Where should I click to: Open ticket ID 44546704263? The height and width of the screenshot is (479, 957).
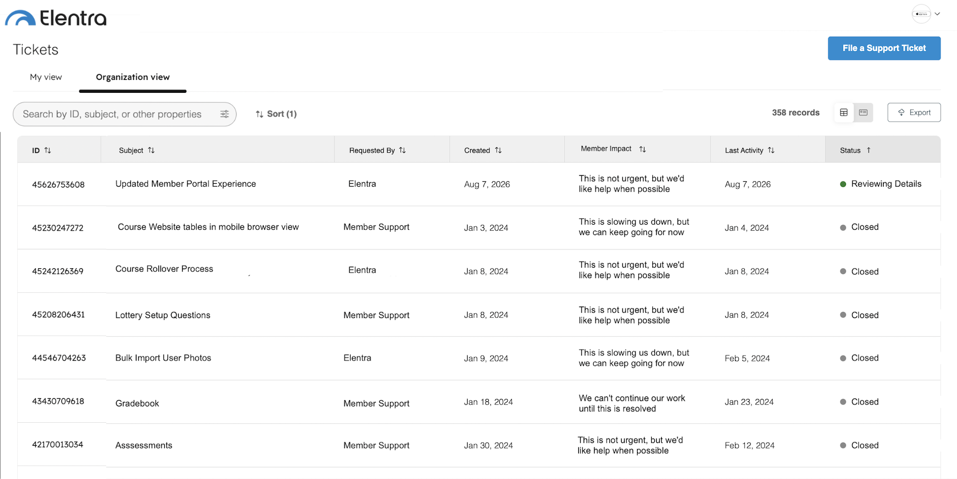[x=59, y=358]
